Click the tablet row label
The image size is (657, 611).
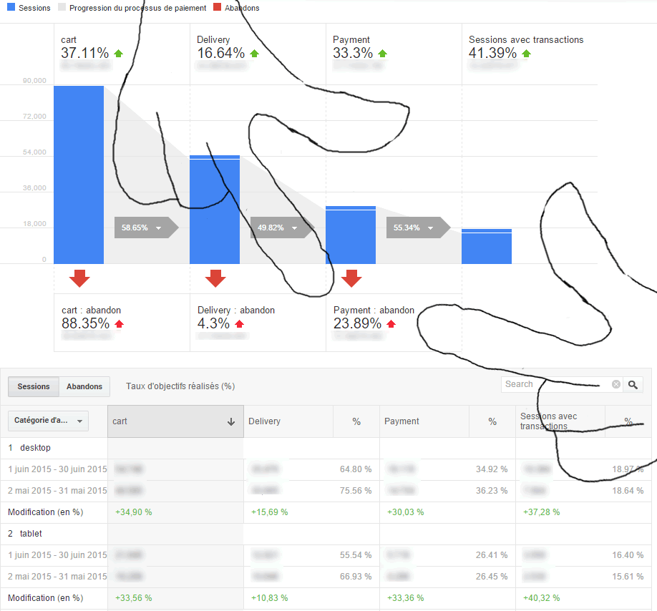coord(31,534)
